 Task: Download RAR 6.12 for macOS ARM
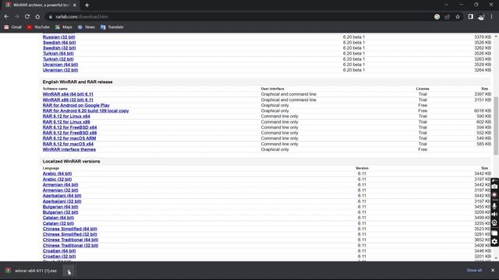click(69, 138)
